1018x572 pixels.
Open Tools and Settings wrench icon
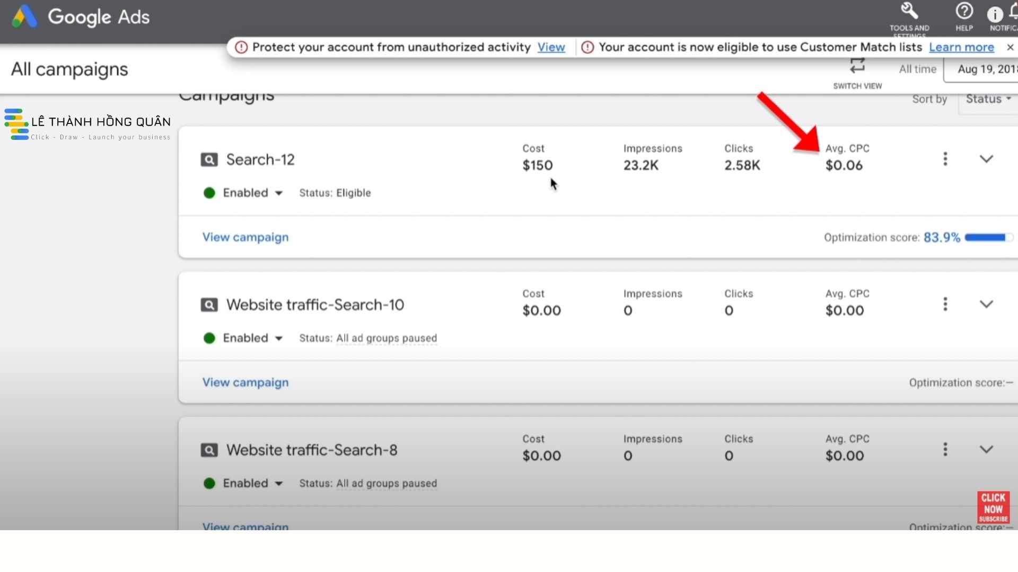pyautogui.click(x=909, y=12)
